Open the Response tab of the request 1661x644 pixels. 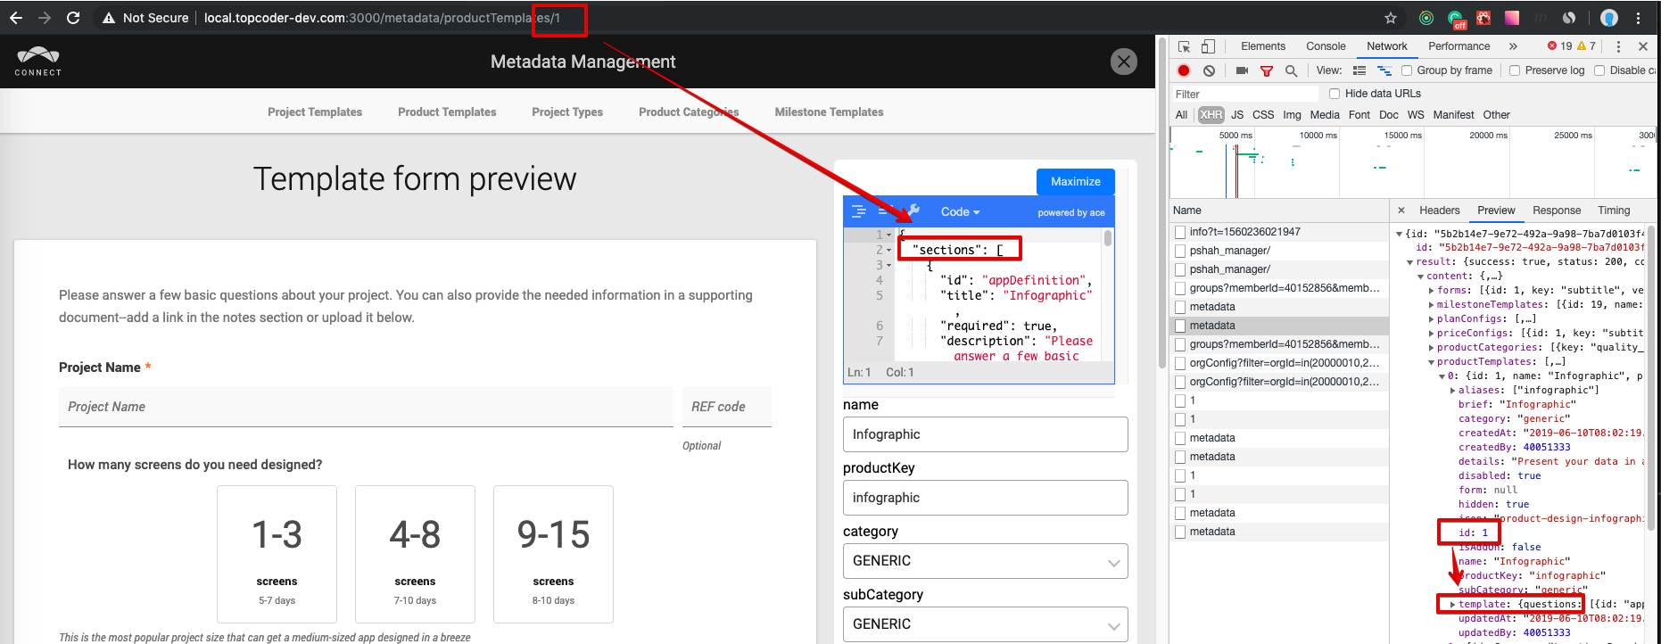click(1557, 211)
